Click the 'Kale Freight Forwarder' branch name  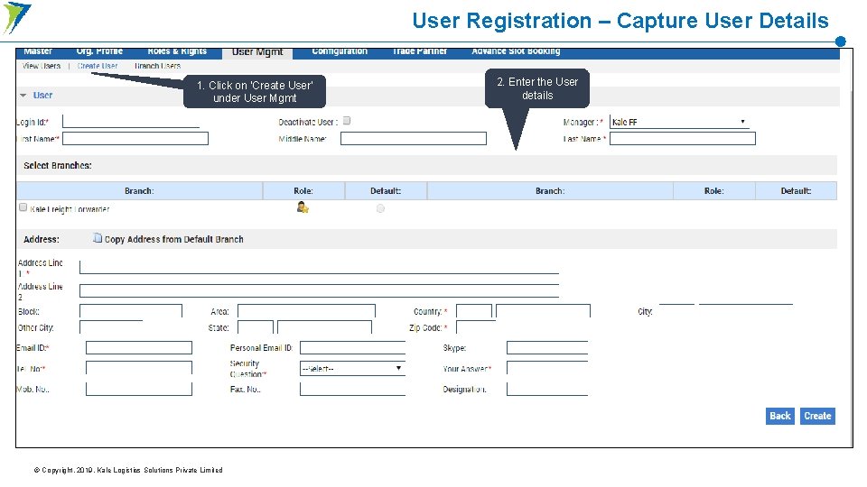click(x=70, y=209)
